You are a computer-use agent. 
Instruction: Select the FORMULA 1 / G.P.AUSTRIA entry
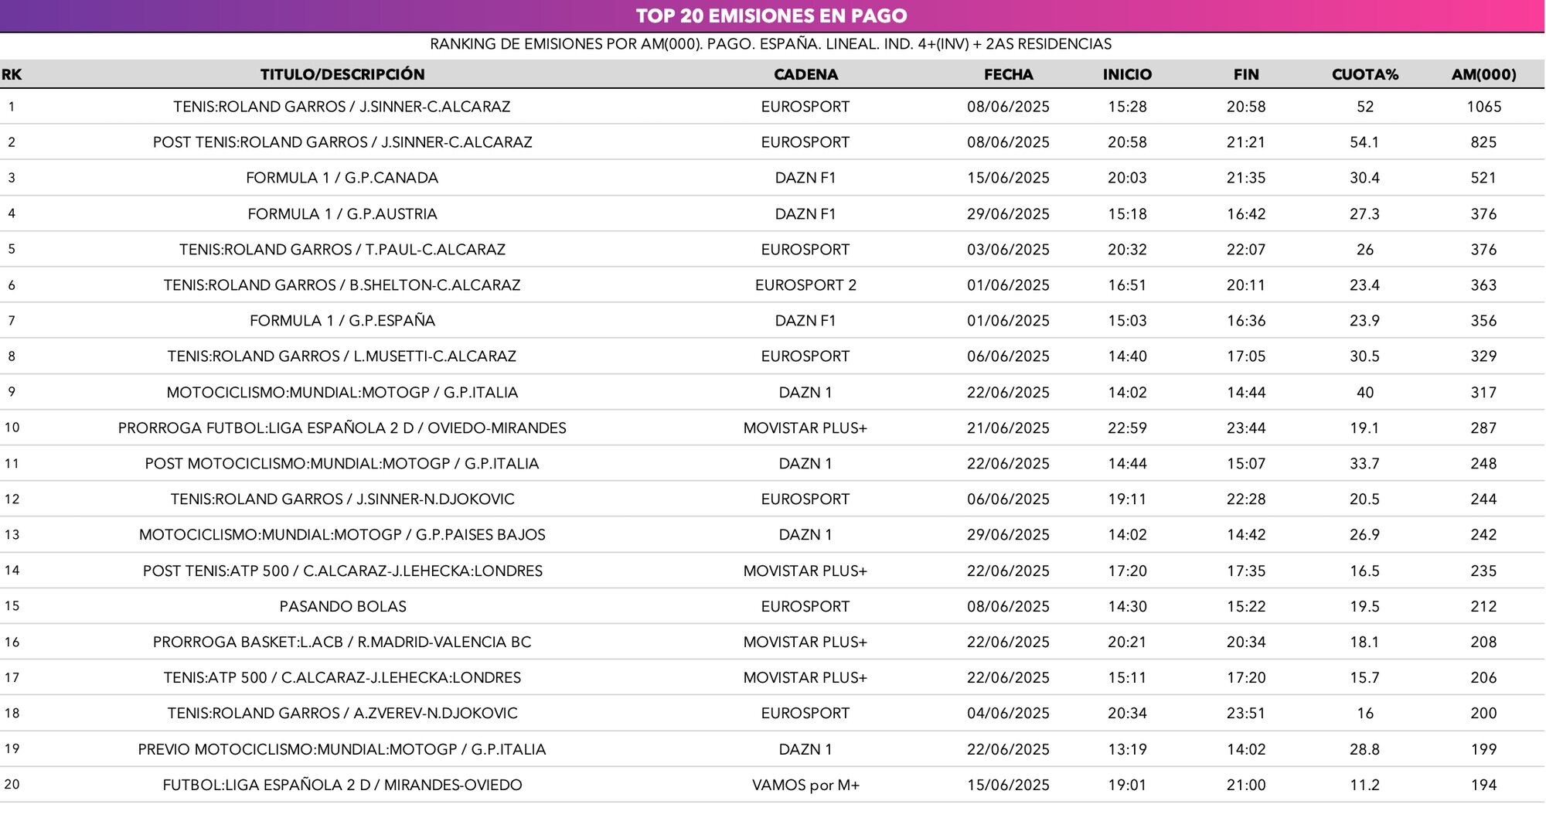click(x=342, y=214)
